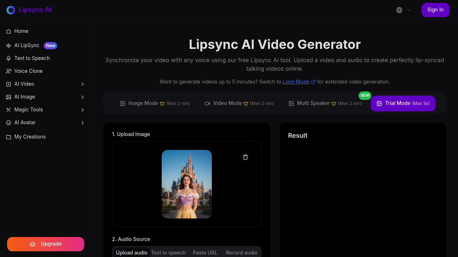Click the Voice Clone microphone icon
The height and width of the screenshot is (257, 458).
pos(8,71)
